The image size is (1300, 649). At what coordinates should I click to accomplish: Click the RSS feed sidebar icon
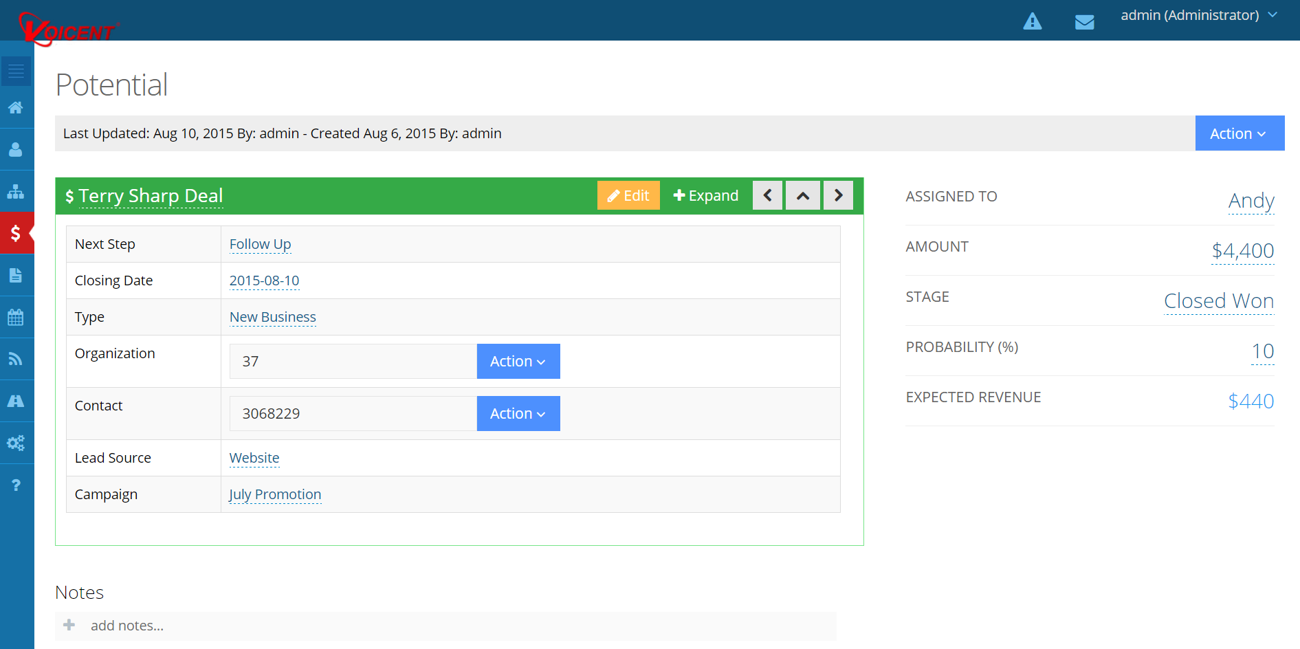tap(16, 359)
